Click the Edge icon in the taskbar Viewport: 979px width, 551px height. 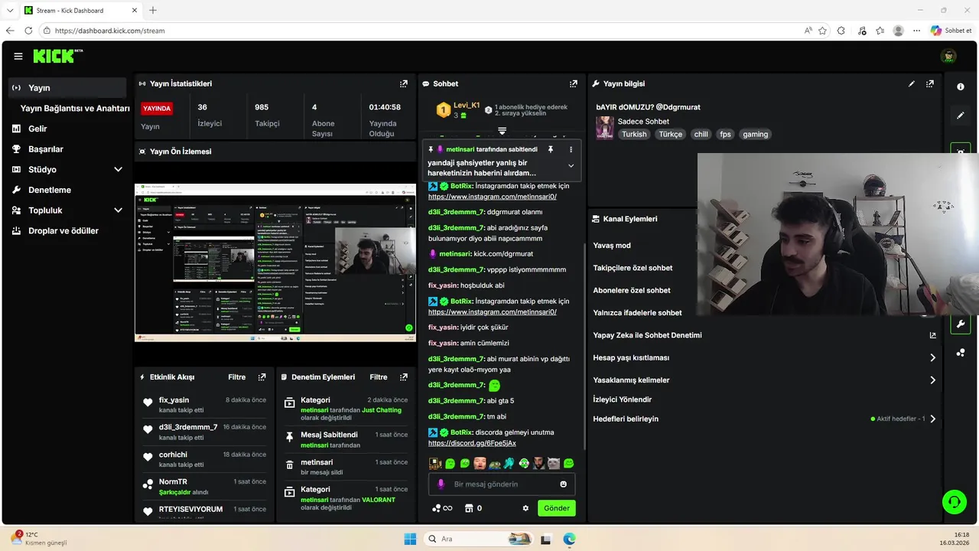pos(569,539)
